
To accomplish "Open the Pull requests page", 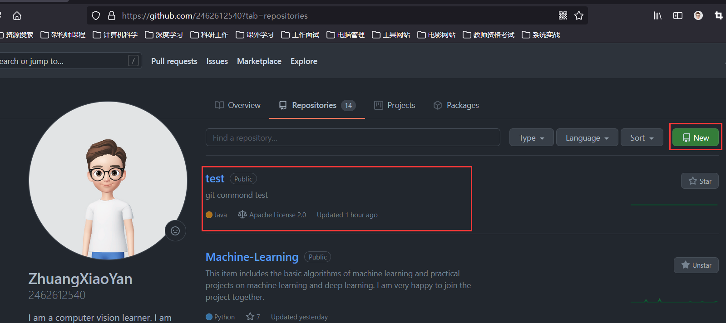I will click(x=174, y=61).
